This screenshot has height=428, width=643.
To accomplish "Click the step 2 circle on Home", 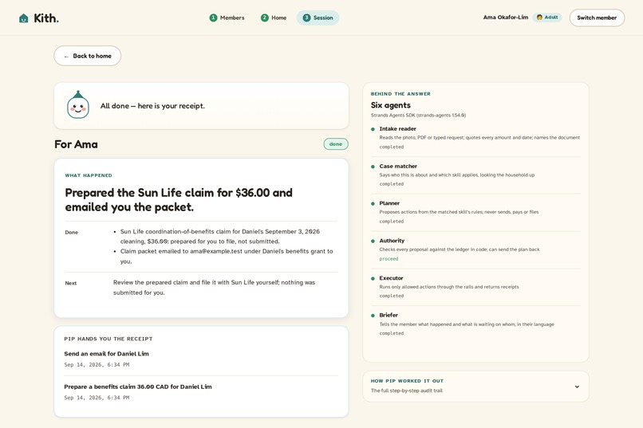I will point(265,18).
